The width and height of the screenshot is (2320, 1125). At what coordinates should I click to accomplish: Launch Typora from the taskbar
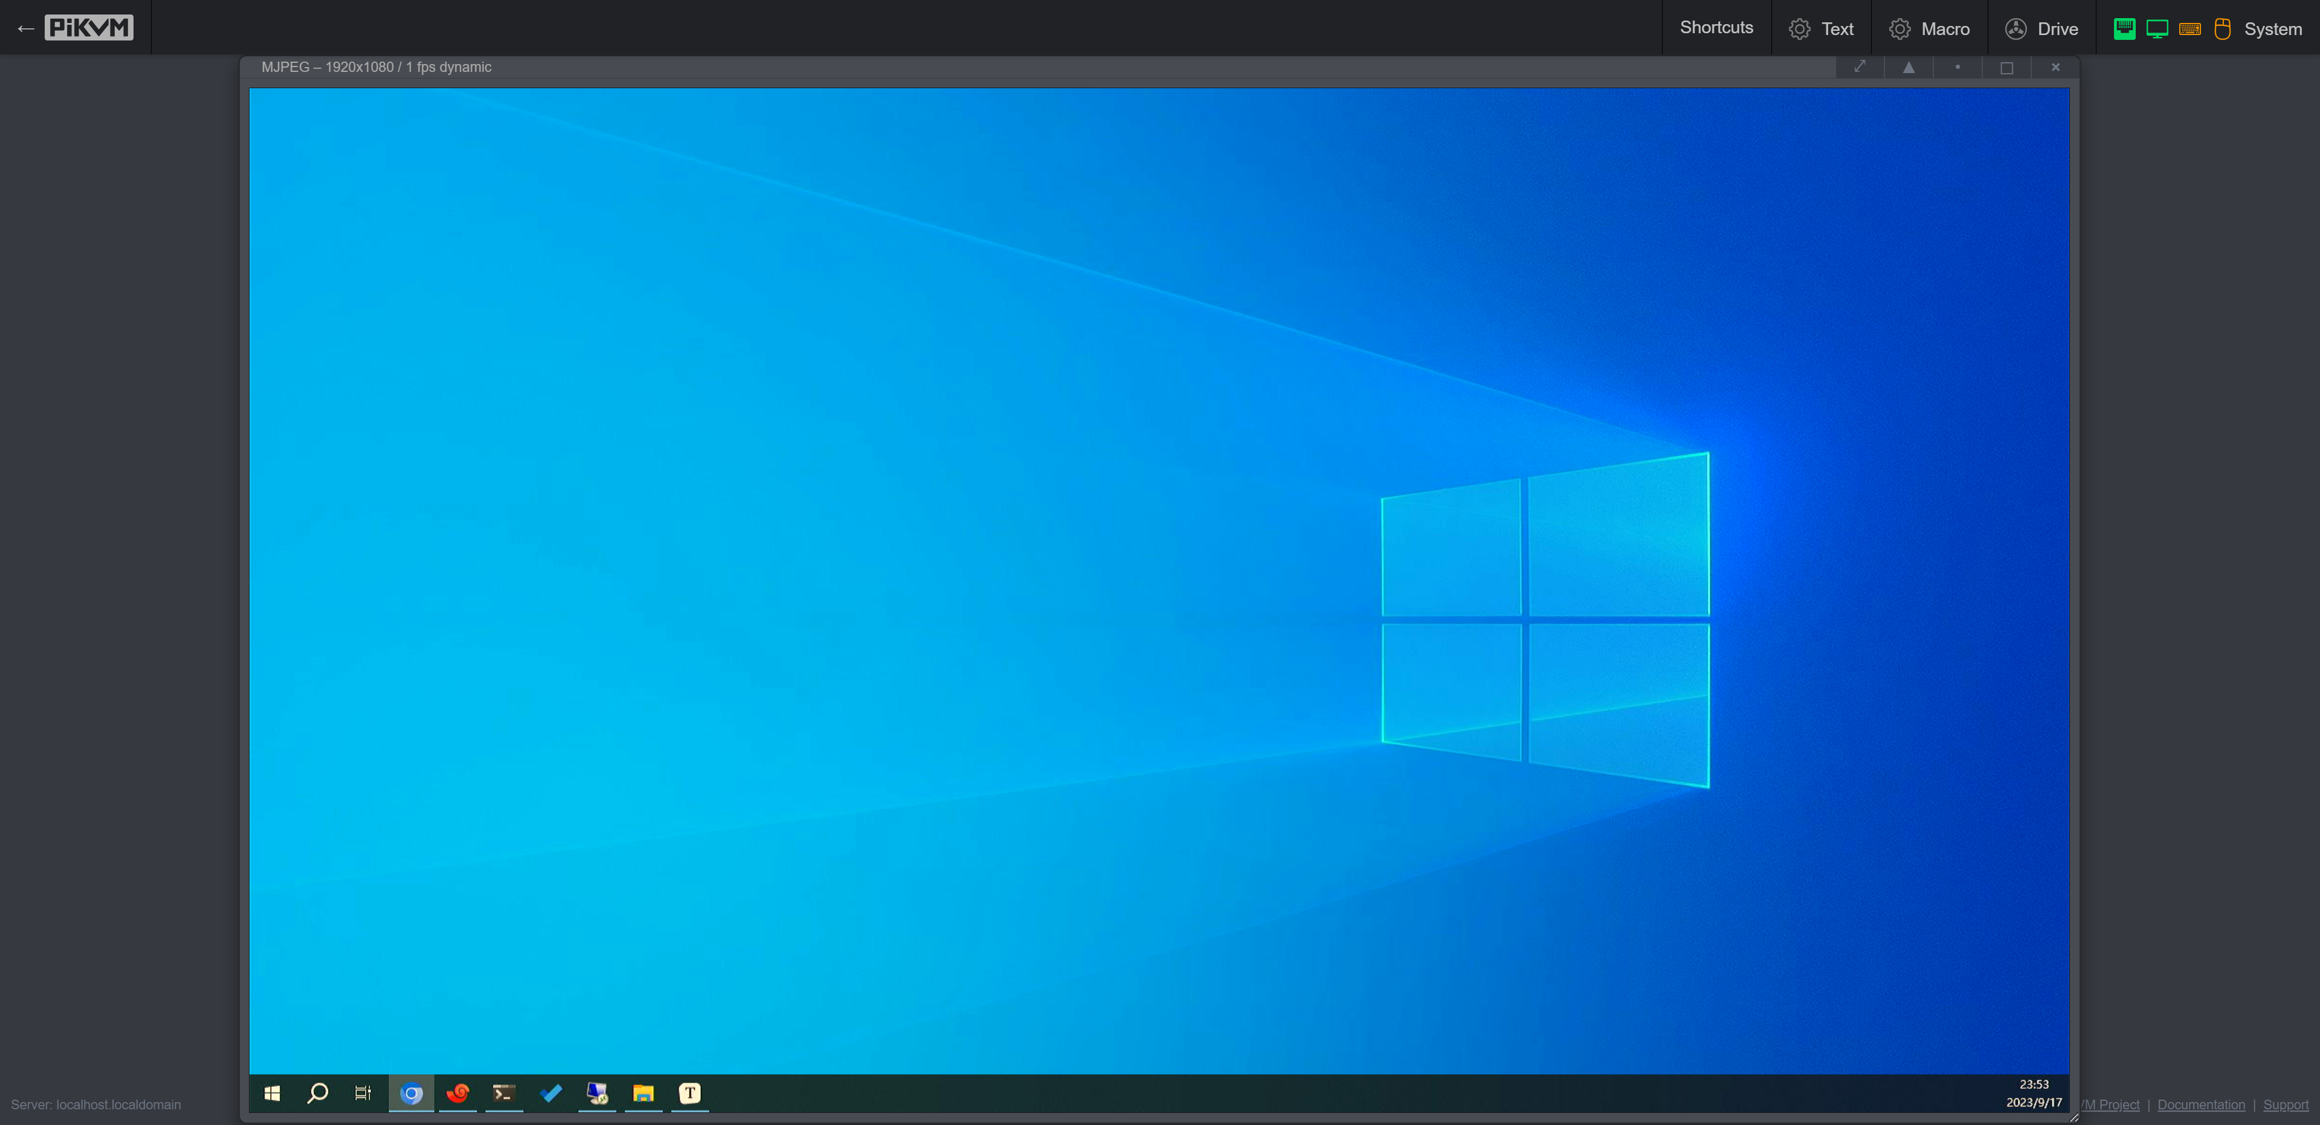point(689,1094)
